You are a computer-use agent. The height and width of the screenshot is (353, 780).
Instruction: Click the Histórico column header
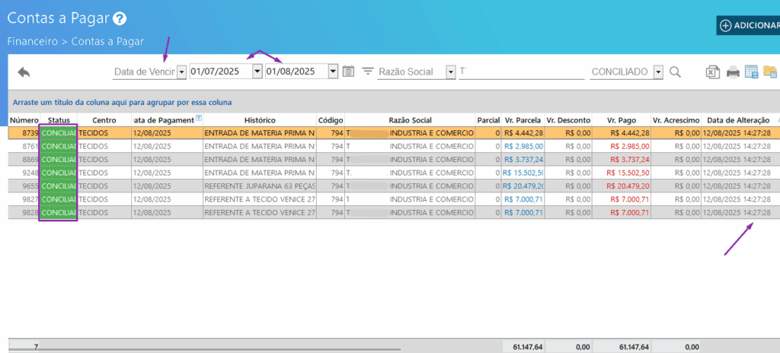click(260, 120)
